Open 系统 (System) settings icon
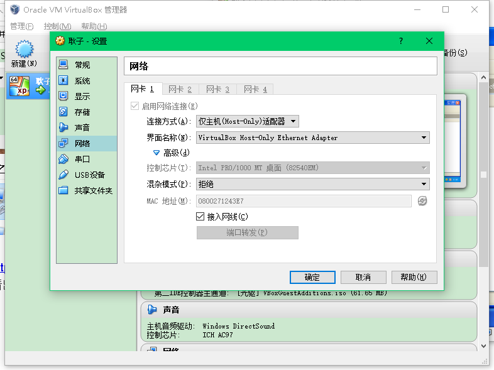This screenshot has width=494, height=370. (x=63, y=80)
